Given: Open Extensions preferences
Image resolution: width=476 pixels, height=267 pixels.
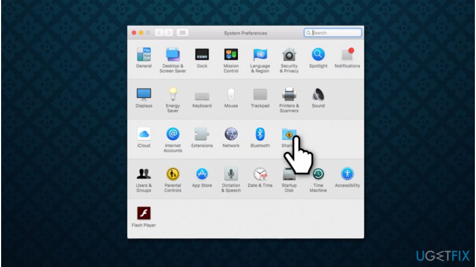Looking at the screenshot, I should 202,134.
